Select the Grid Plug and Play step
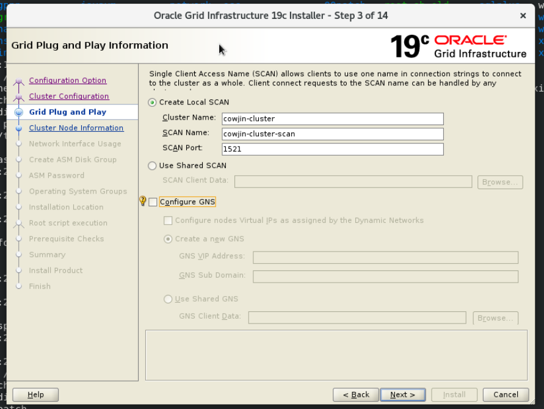The height and width of the screenshot is (409, 544). tap(68, 112)
